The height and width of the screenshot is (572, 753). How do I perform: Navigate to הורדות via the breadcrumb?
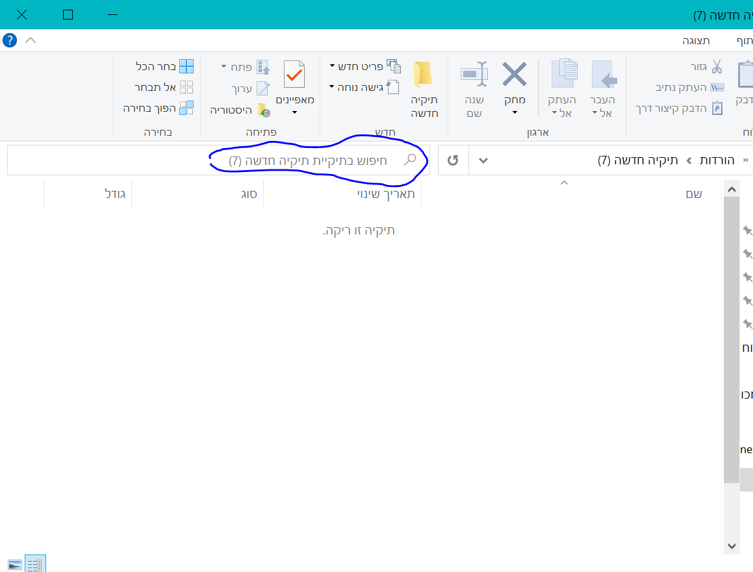click(x=718, y=160)
